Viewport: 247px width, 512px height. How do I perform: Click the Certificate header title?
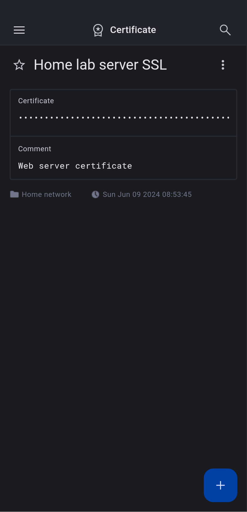click(133, 30)
